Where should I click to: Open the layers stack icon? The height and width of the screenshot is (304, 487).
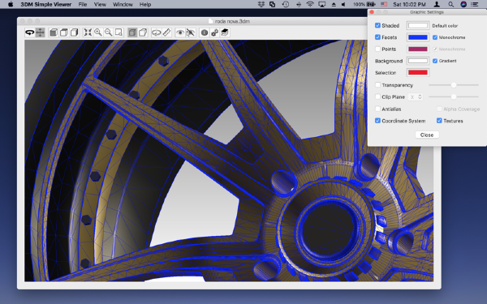[x=225, y=32]
